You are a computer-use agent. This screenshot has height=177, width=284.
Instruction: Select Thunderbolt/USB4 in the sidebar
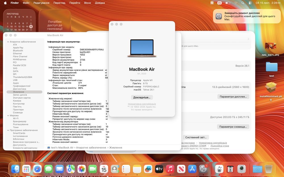pyautogui.click(x=22, y=77)
